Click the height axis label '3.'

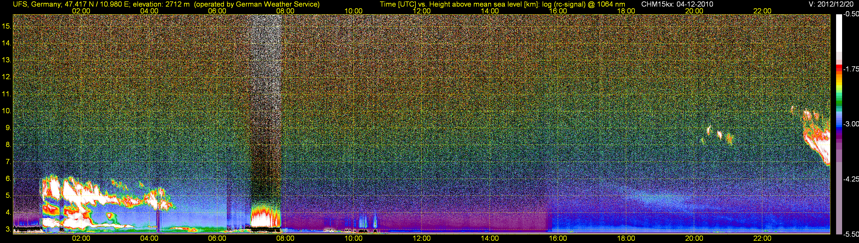[8, 229]
